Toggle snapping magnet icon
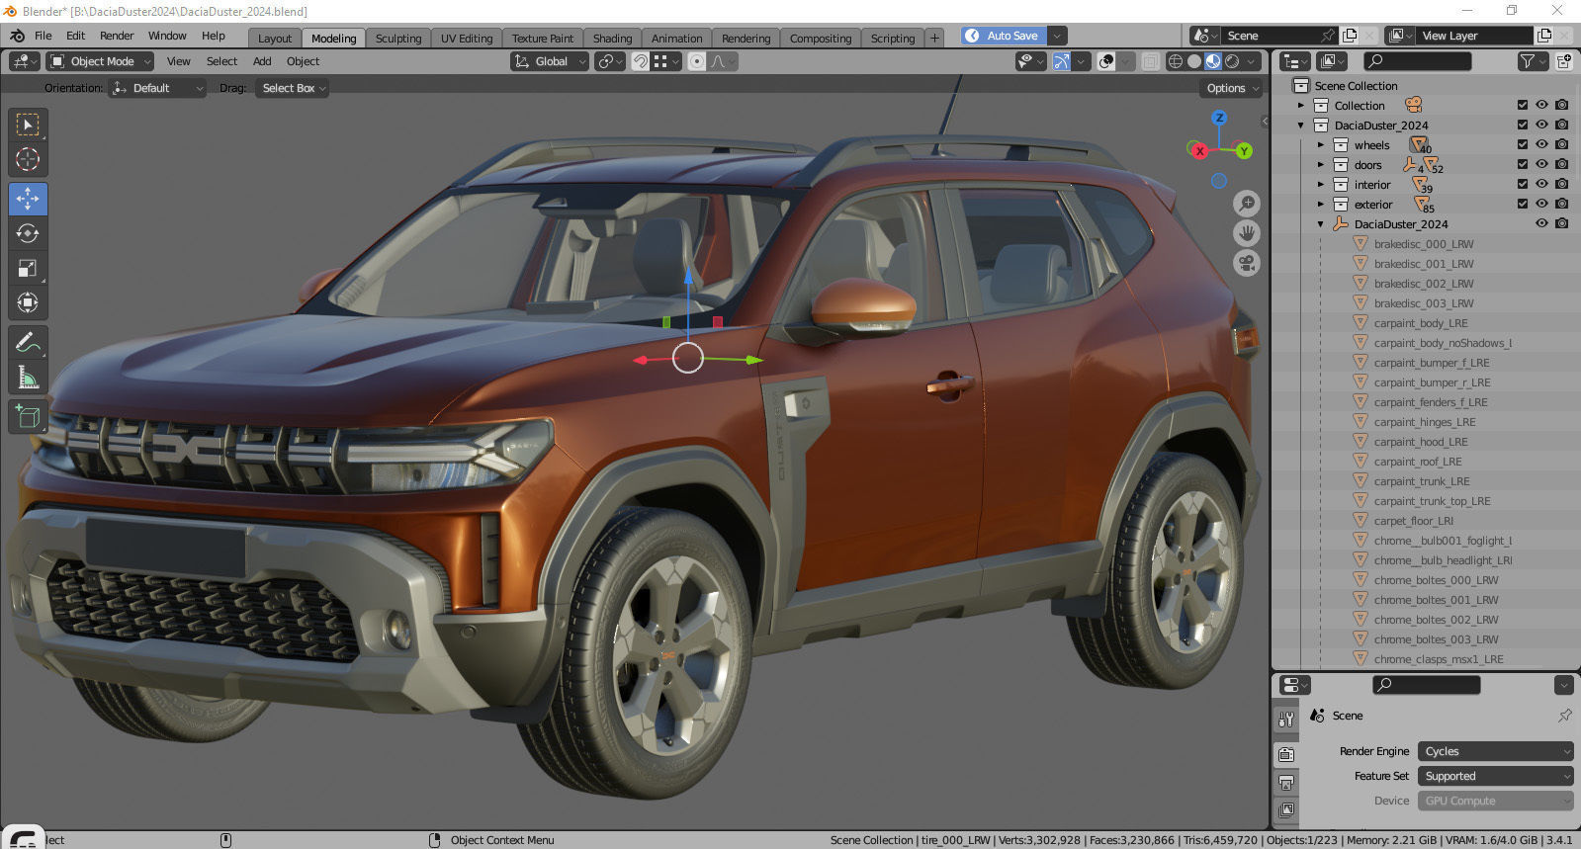1581x849 pixels. pyautogui.click(x=641, y=61)
